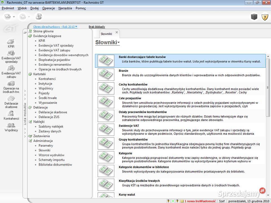
Task: Click the dictionary list scrollbar thumb
Action: point(268,88)
